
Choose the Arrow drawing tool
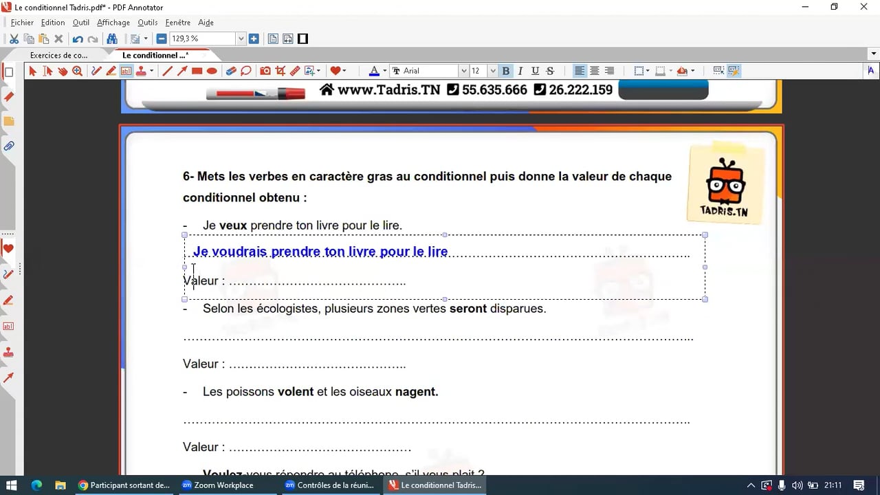pyautogui.click(x=182, y=71)
